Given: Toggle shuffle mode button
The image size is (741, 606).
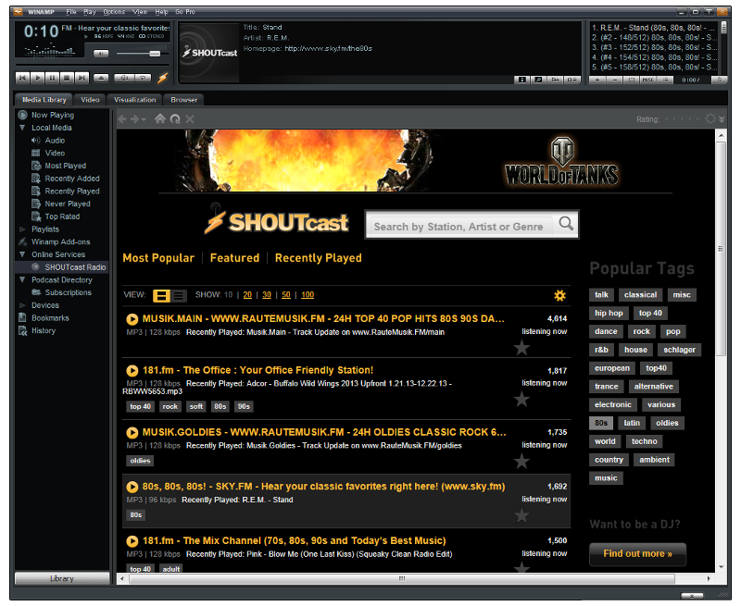Looking at the screenshot, I should click(123, 79).
